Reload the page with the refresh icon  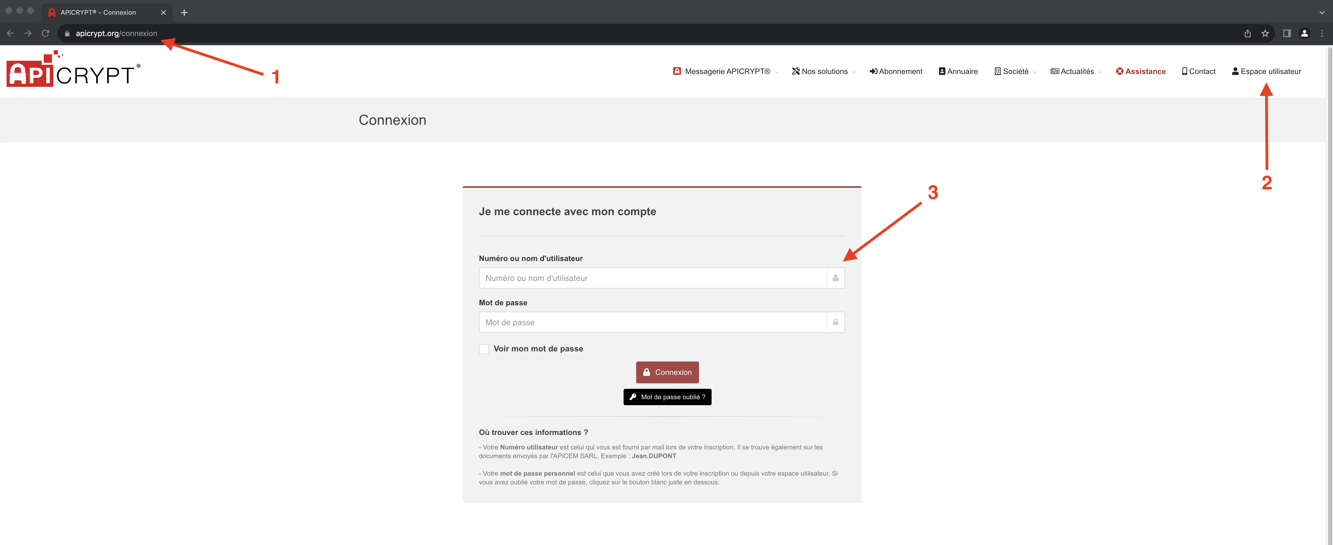pos(46,33)
